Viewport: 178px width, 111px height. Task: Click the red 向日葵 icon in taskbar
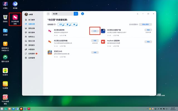29,109
